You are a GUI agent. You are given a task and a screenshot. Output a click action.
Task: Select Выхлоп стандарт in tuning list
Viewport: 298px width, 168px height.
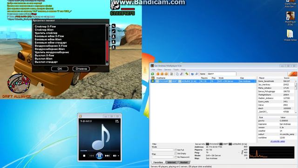[x=46, y=62]
